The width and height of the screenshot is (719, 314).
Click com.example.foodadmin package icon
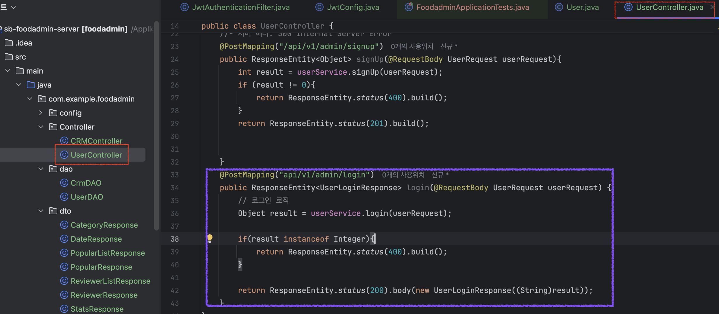[x=42, y=99]
